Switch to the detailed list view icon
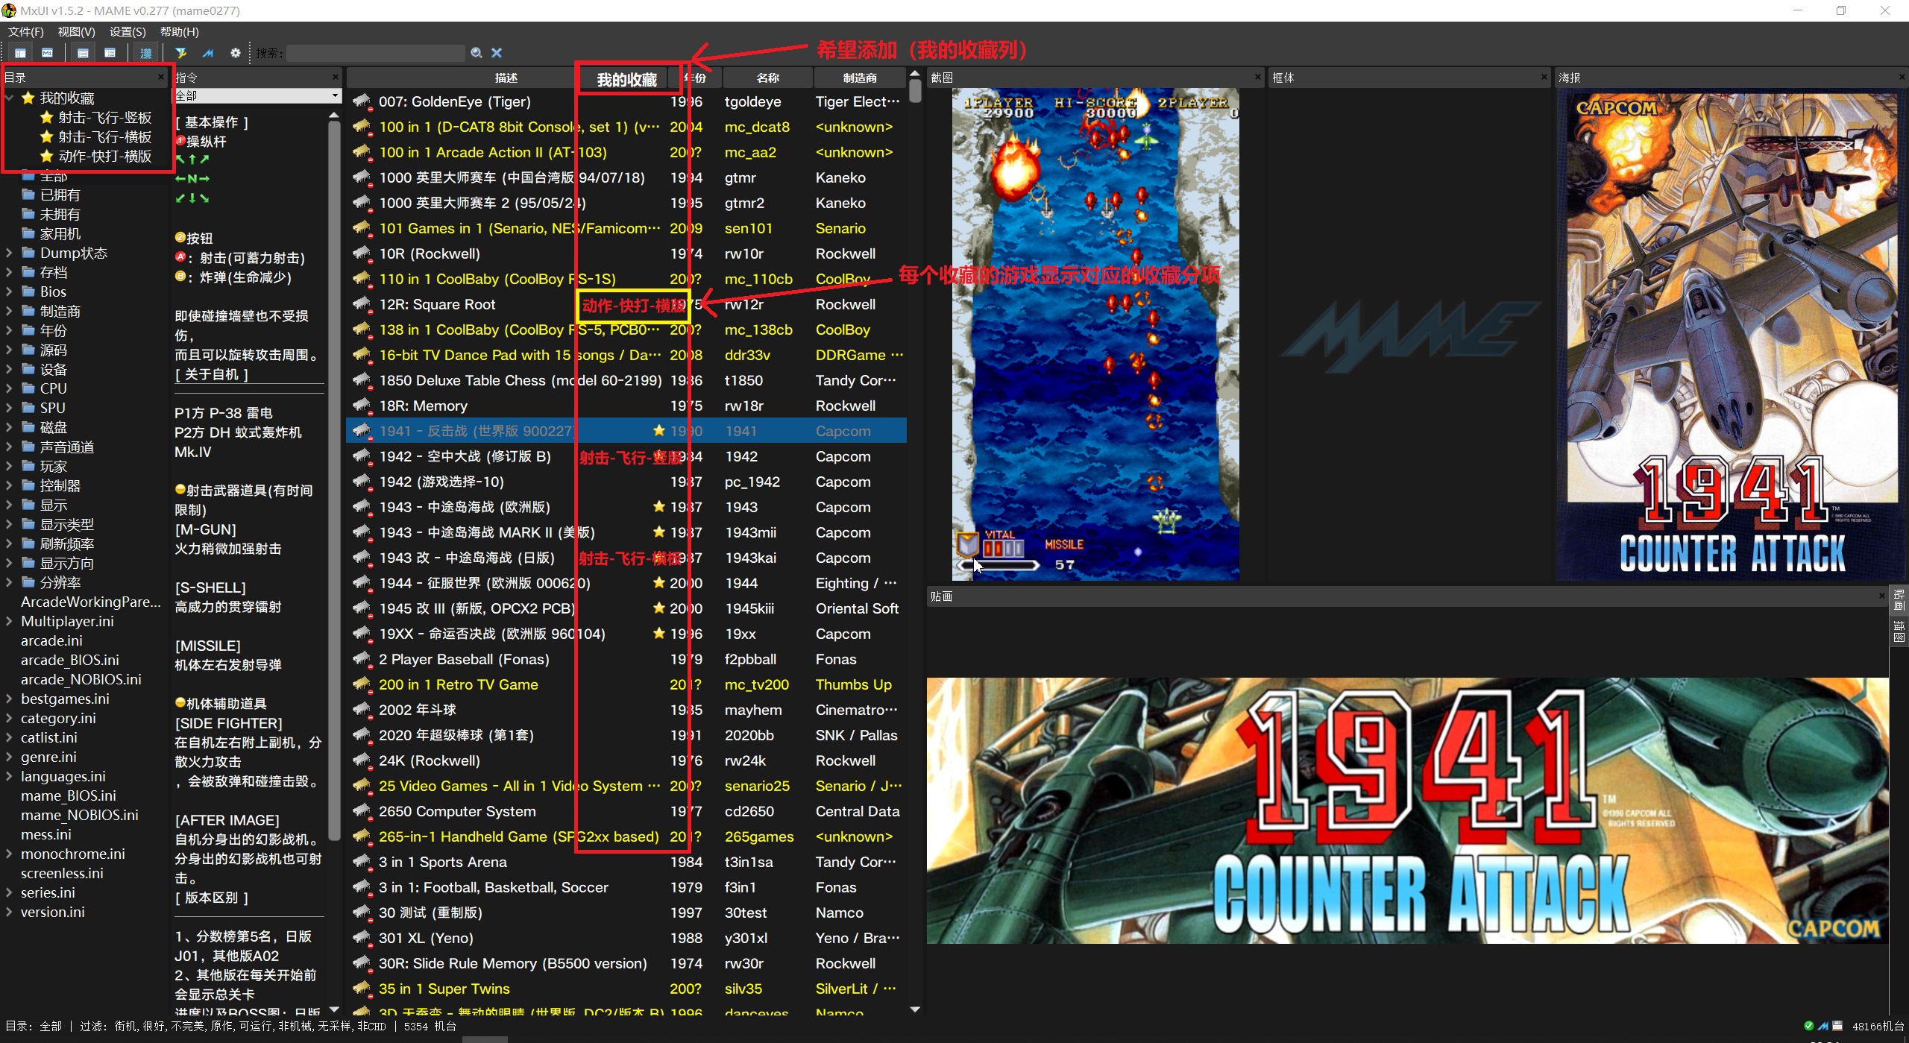1909x1043 pixels. coord(83,53)
